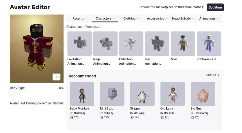Open the Animations tab
This screenshot has height=133, width=242.
coord(209,18)
